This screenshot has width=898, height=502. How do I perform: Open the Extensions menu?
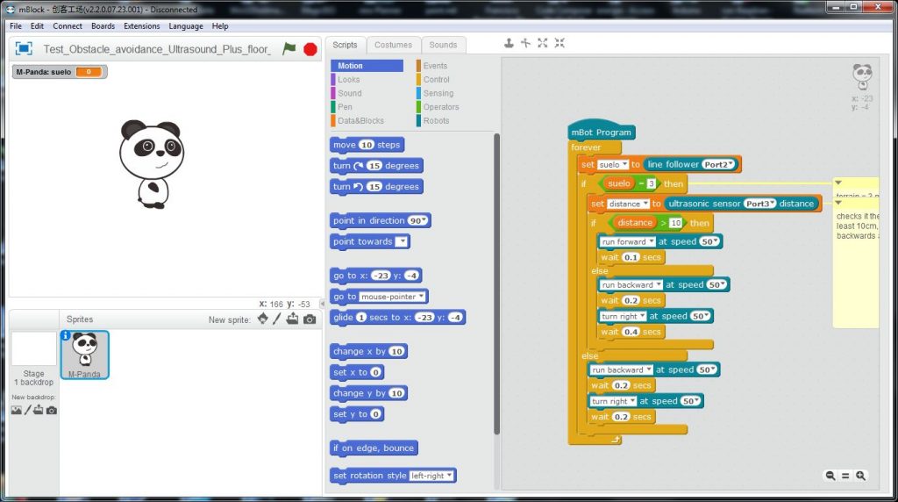click(x=141, y=26)
